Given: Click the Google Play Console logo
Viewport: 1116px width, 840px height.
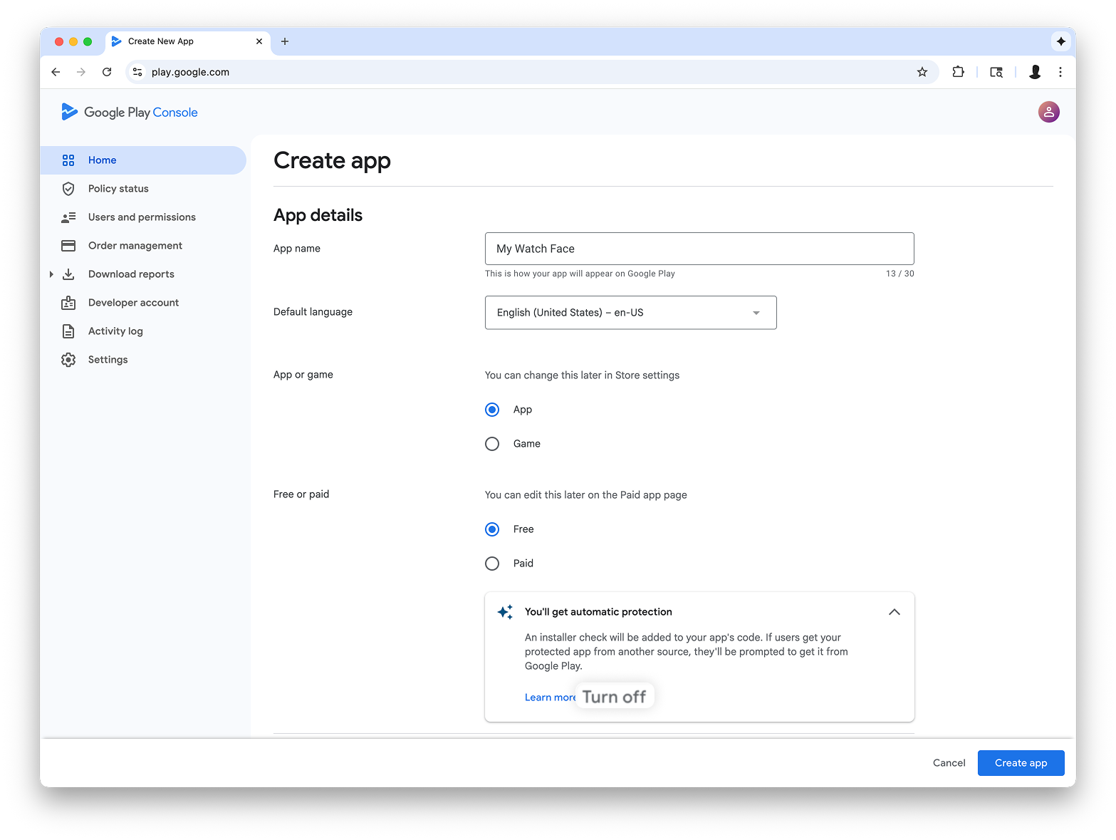Looking at the screenshot, I should coord(129,112).
